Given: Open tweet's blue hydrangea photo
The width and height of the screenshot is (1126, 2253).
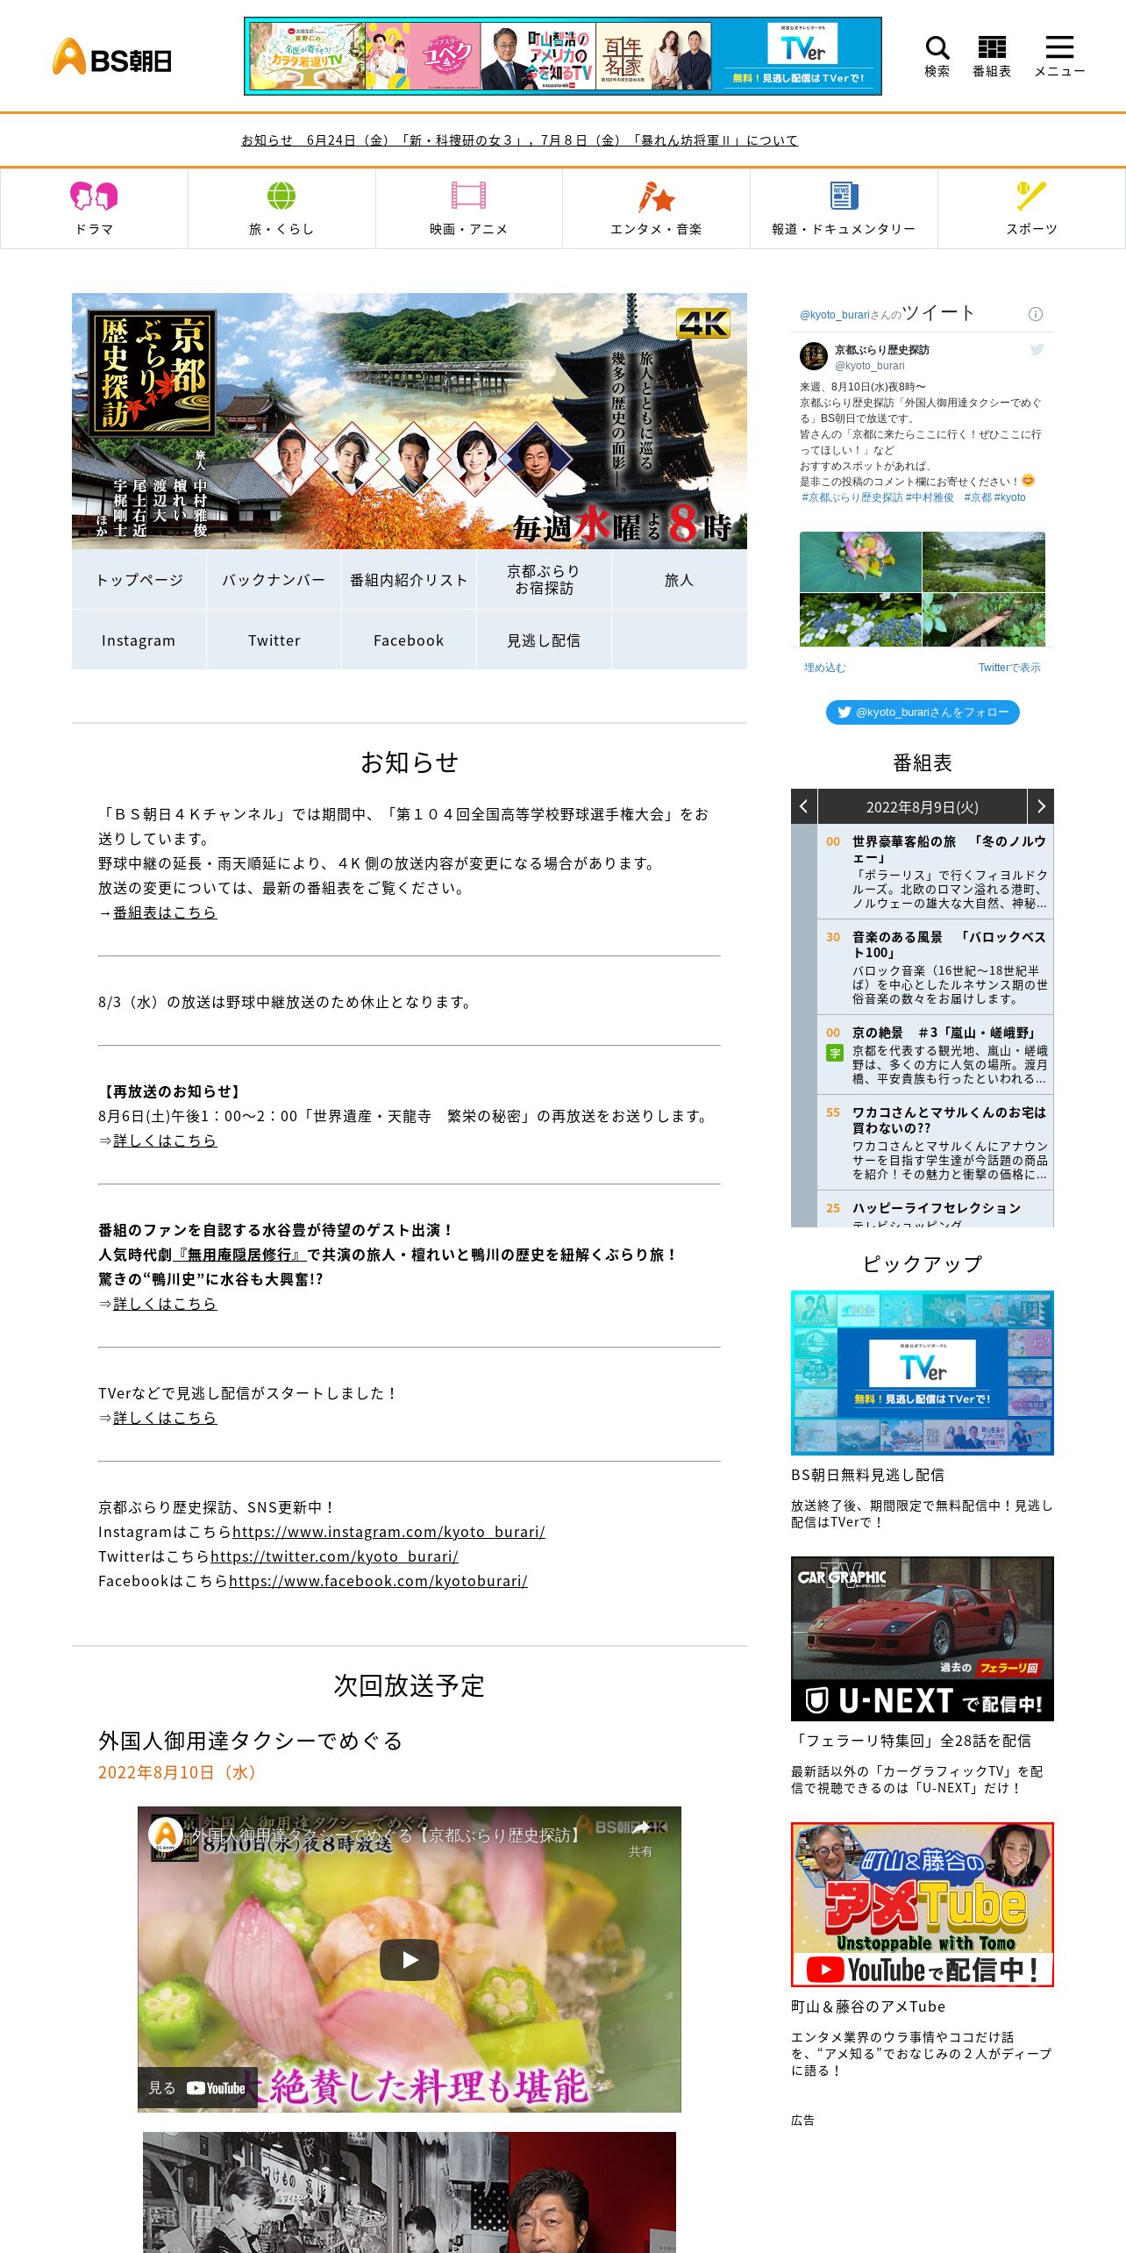Looking at the screenshot, I should click(860, 619).
